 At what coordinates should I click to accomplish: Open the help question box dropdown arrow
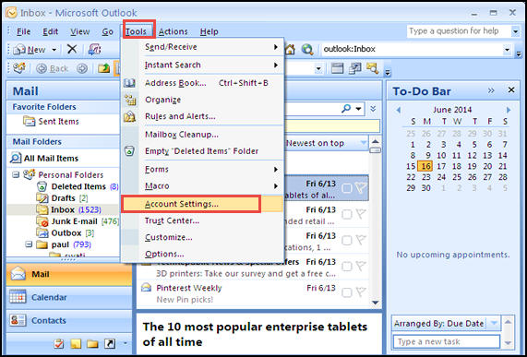click(515, 31)
